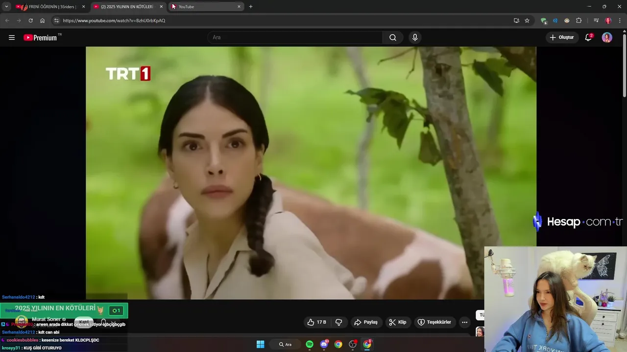Open the green shield extension icon
Screen dimensions: 627x352
[x=543, y=21]
